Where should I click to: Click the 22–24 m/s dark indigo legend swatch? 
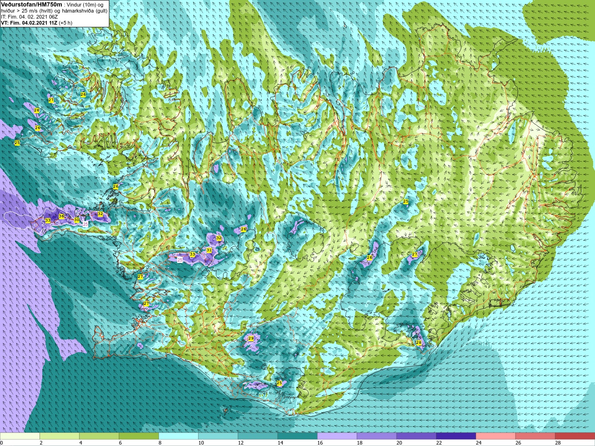pyautogui.click(x=456, y=436)
